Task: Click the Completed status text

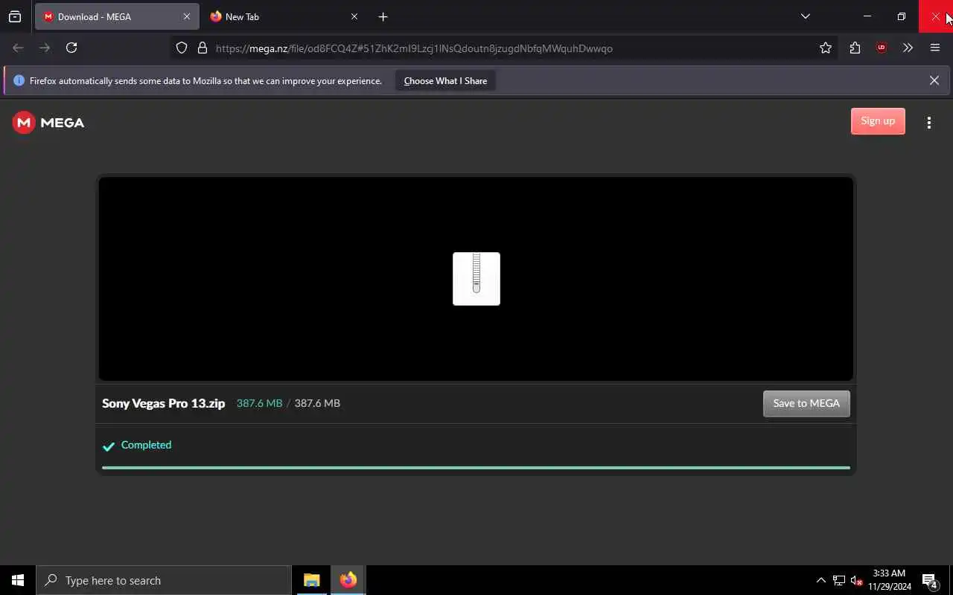Action: pos(146,445)
